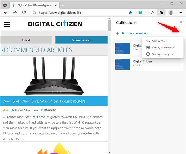Viewport: 186px width, 154px height.
Task: Open the Favorites list icon
Action: (152, 12)
